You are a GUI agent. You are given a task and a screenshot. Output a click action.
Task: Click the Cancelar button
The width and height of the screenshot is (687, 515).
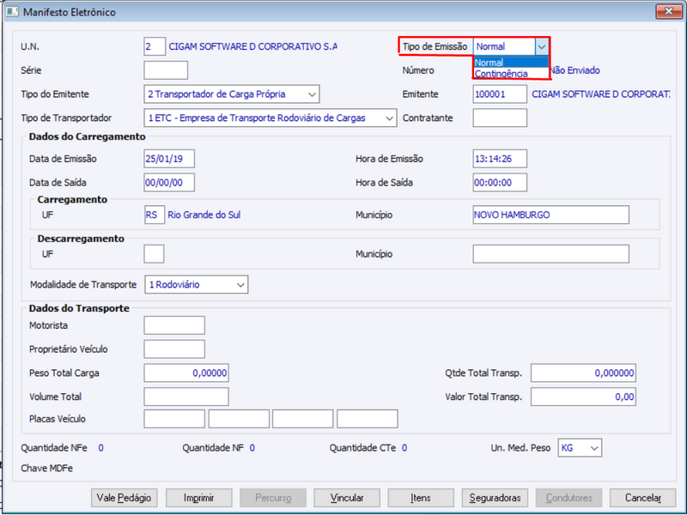pos(642,498)
